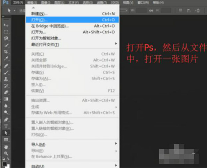Open the 窗口(W) menu
The width and height of the screenshot is (207, 168).
point(143,2)
